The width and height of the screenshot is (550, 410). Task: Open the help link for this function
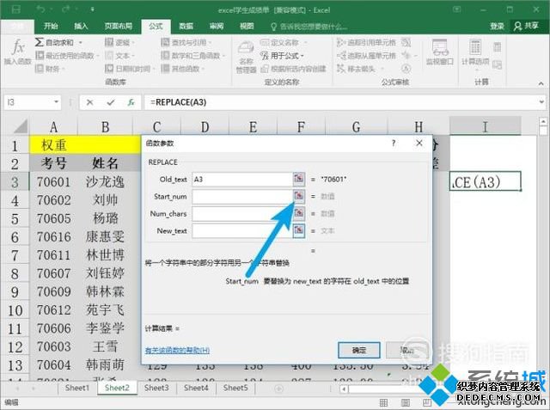177,350
